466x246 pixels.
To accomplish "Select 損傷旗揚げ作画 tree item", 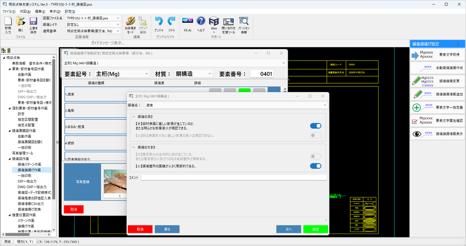I will pos(30,170).
